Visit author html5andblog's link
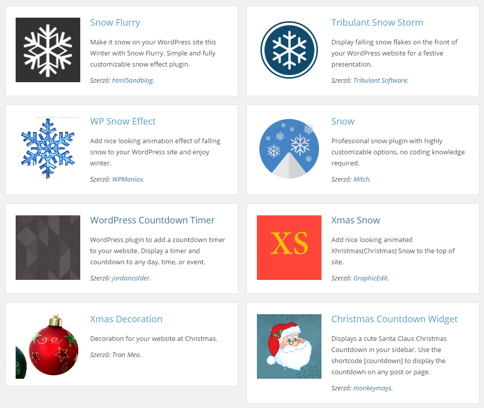Viewport: 484px width, 408px height. tap(132, 80)
